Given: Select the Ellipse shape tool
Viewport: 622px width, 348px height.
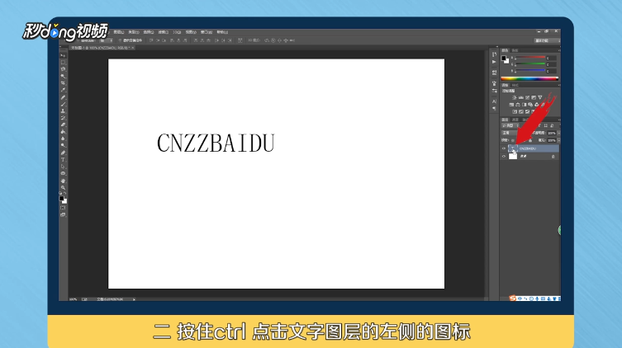Looking at the screenshot, I should point(63,173).
